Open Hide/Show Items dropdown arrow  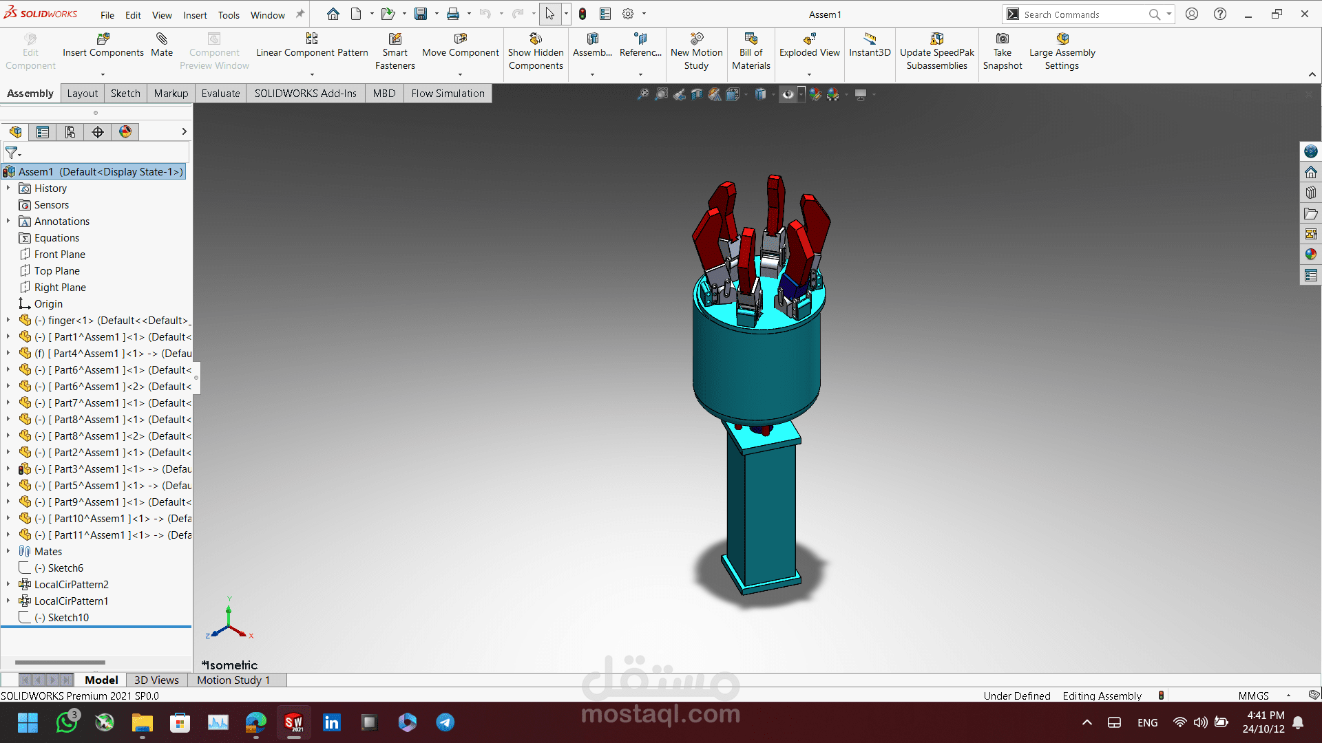pos(801,94)
